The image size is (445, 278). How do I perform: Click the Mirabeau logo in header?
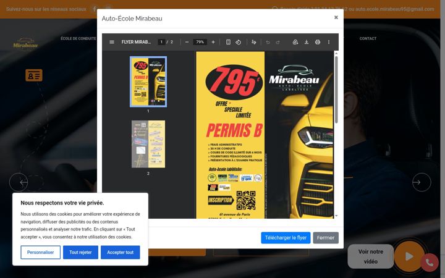[25, 44]
